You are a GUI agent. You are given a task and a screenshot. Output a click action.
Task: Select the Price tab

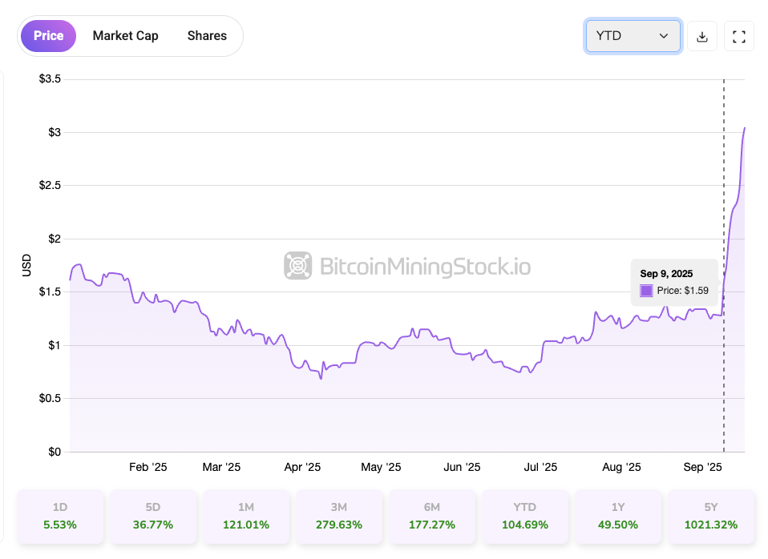click(x=47, y=35)
